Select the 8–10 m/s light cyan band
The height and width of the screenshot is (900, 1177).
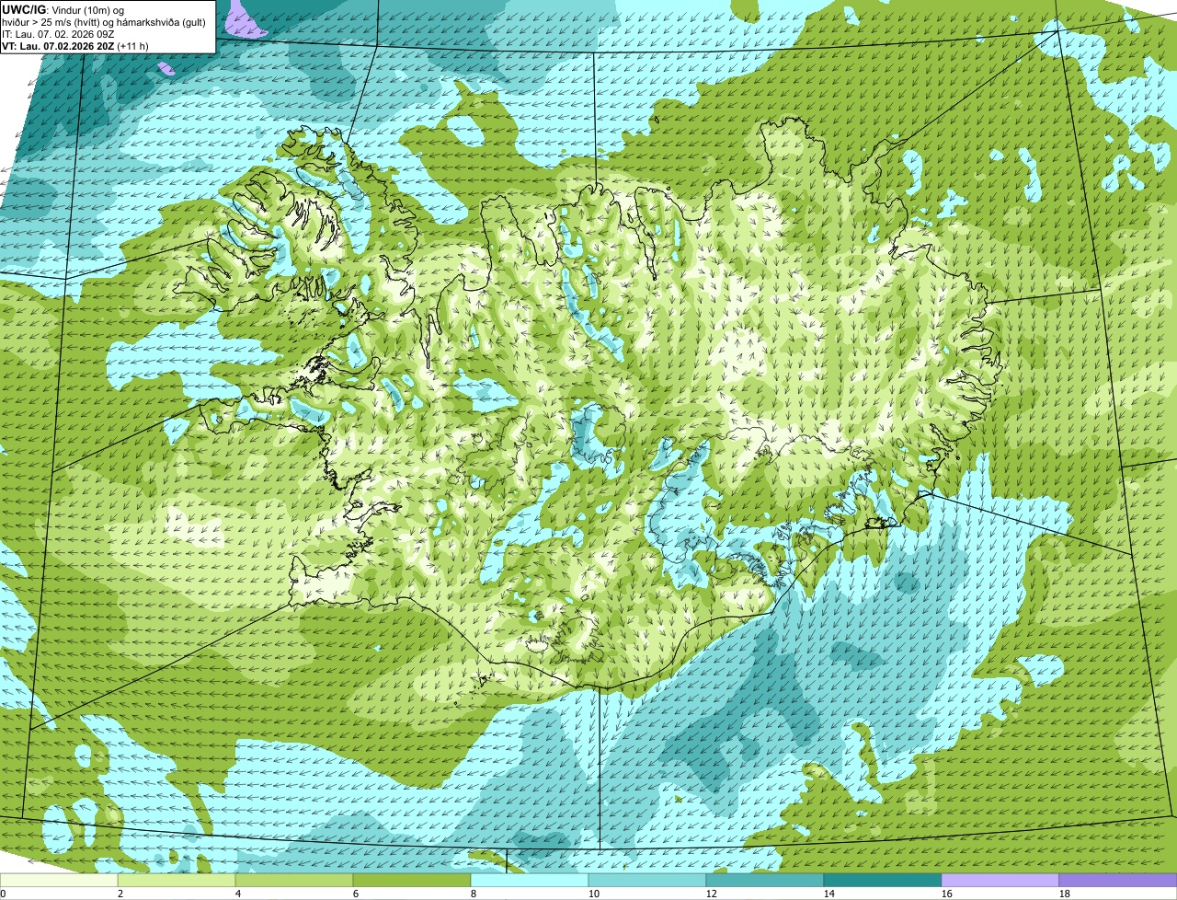click(x=530, y=881)
